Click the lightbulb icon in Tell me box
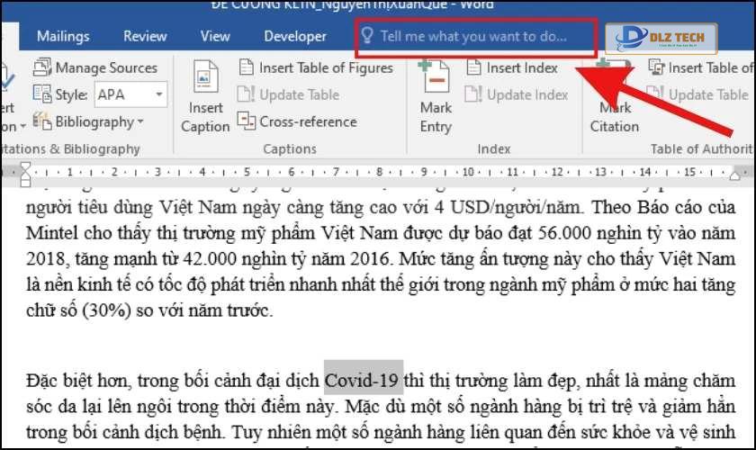Screen dimensions: 756x450 click(x=367, y=36)
